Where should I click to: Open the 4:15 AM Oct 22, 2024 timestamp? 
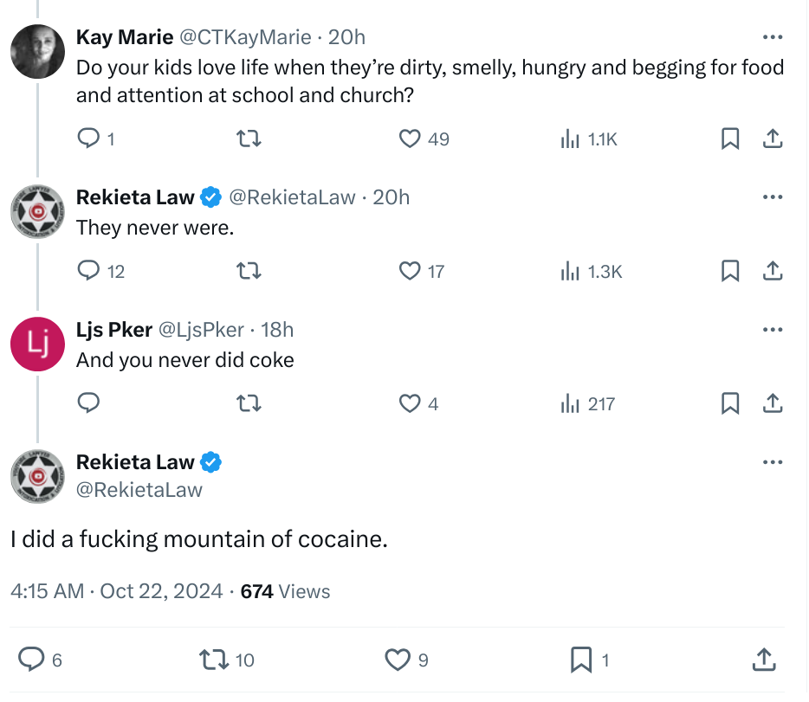coord(117,591)
